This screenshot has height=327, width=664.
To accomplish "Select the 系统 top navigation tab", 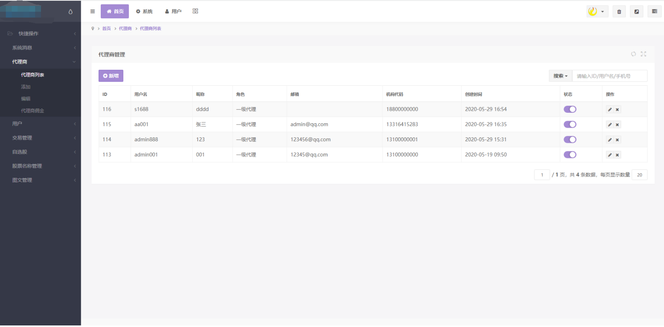I will (x=144, y=12).
